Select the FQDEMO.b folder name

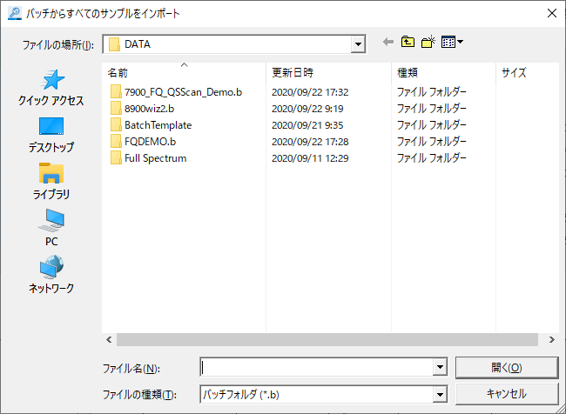tap(150, 142)
